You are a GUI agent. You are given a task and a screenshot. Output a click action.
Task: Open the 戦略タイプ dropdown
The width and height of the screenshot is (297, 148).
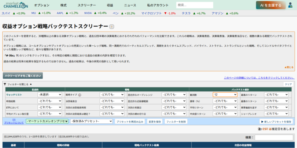112,94
